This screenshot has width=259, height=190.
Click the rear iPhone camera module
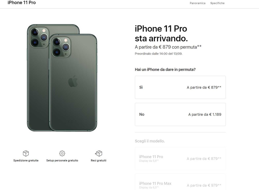coord(40,37)
